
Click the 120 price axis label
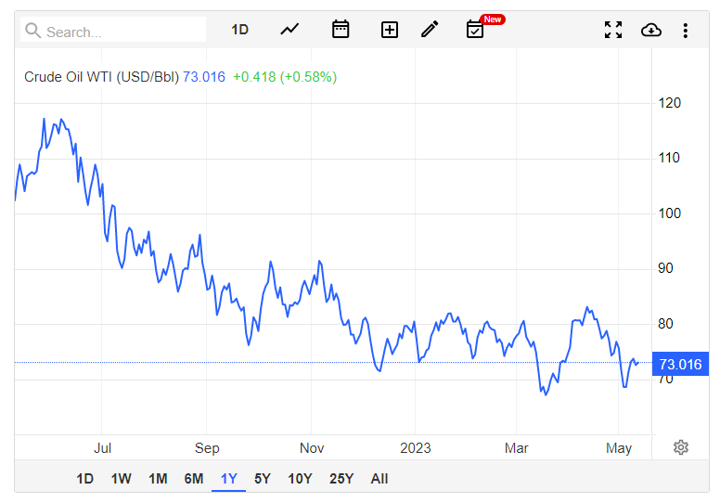(670, 103)
